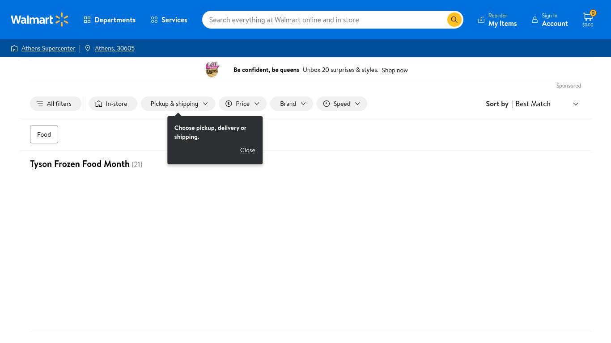This screenshot has height=343, width=611.
Task: Click the Tyson Frozen Food Month heading
Action: [x=80, y=164]
